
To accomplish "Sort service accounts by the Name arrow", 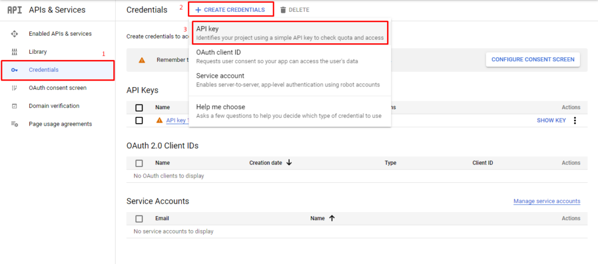I will pos(332,218).
